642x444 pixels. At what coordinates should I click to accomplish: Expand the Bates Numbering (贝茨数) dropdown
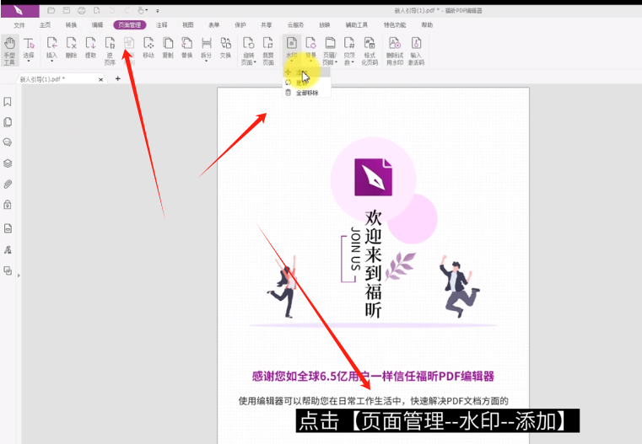click(x=353, y=62)
